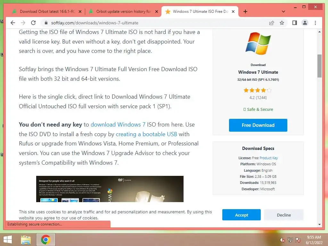
Task: Switch to Orbot update version history tab
Action: point(123,12)
